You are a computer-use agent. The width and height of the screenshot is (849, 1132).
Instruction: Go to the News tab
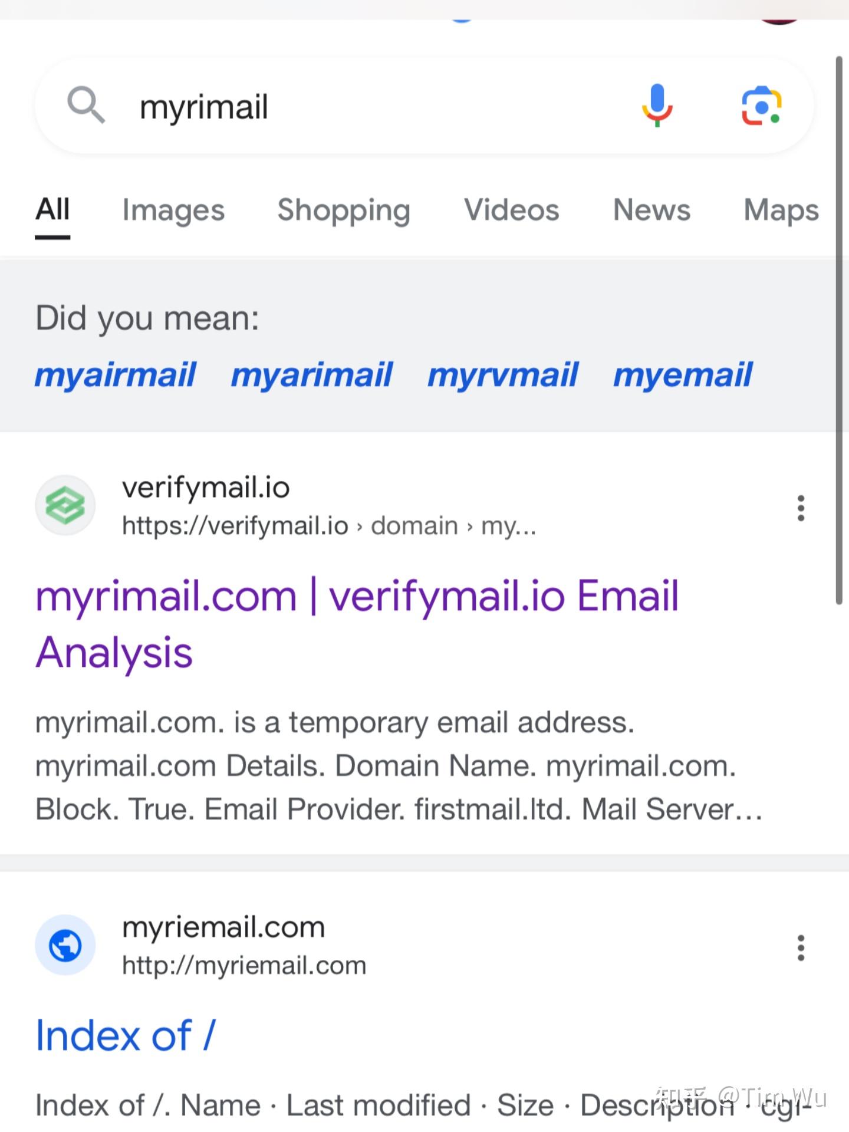click(651, 210)
